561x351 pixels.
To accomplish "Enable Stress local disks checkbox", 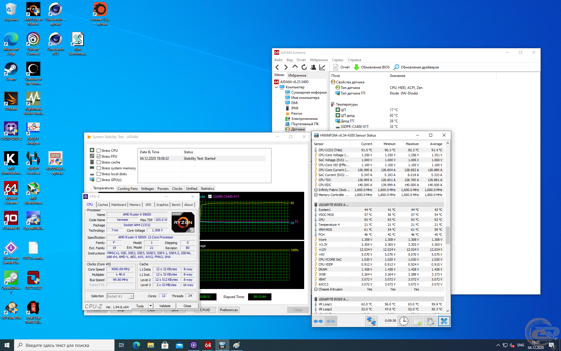I will 98,174.
